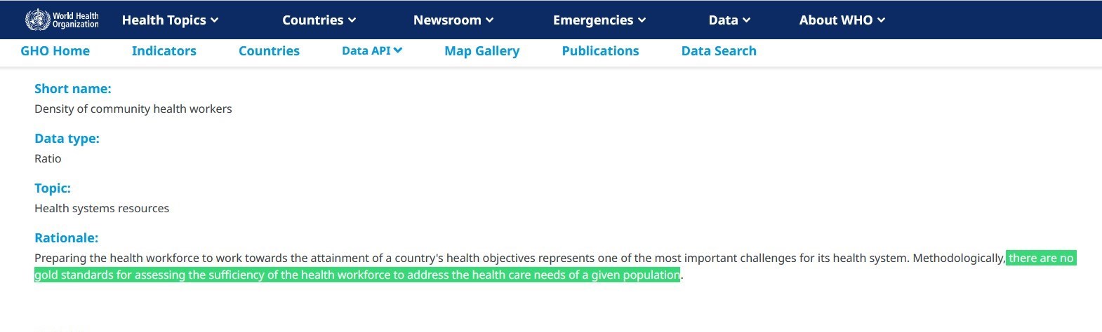Go to GHO Home
Image resolution: width=1102 pixels, height=332 pixels.
click(55, 51)
